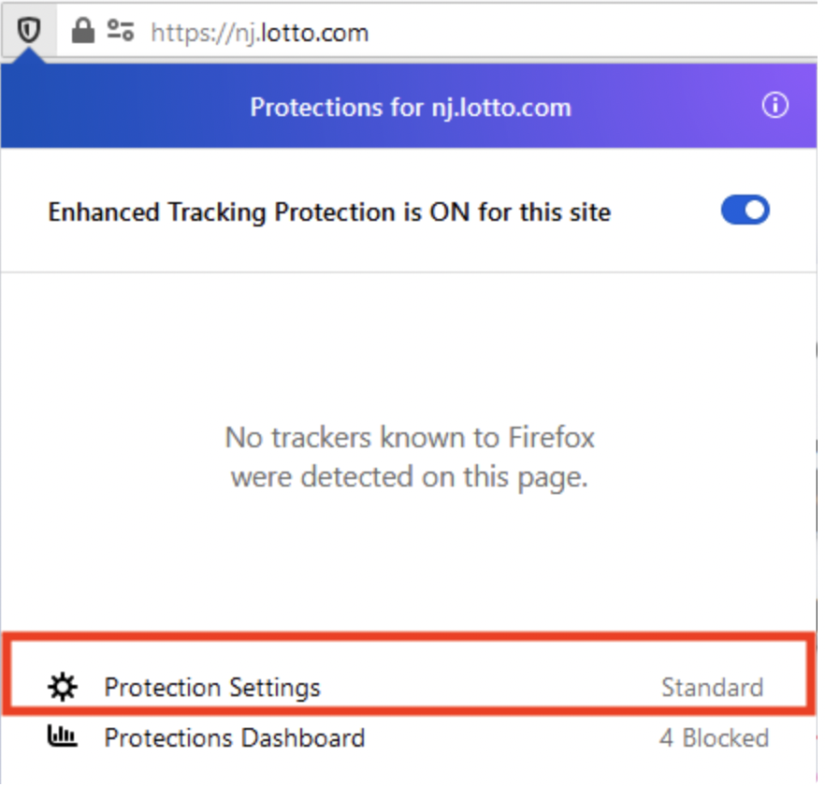Screen dimensions: 825x786
Task: Click the Standard label next to Protection Settings
Action: click(713, 687)
